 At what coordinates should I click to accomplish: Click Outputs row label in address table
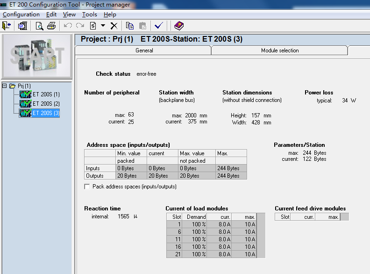pos(100,176)
